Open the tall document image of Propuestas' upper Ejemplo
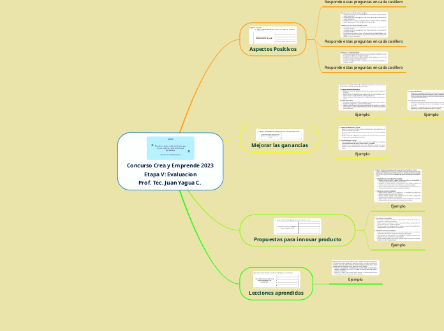The height and width of the screenshot is (331, 444). (398, 186)
